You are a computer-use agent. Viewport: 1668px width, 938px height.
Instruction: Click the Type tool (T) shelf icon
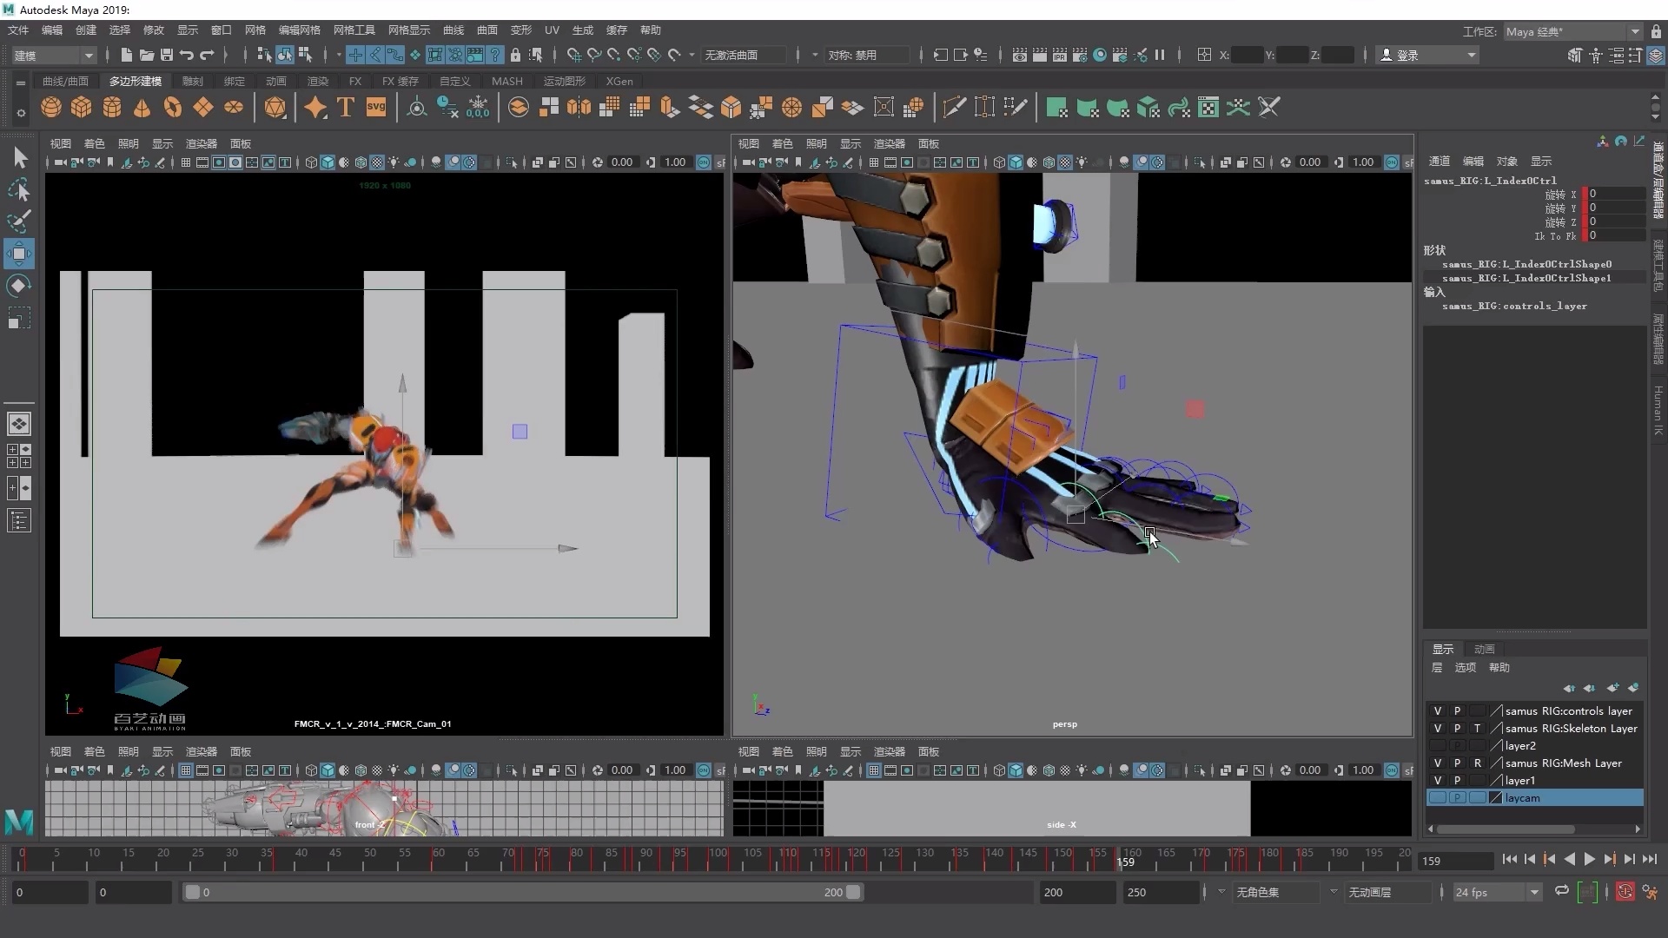click(345, 107)
